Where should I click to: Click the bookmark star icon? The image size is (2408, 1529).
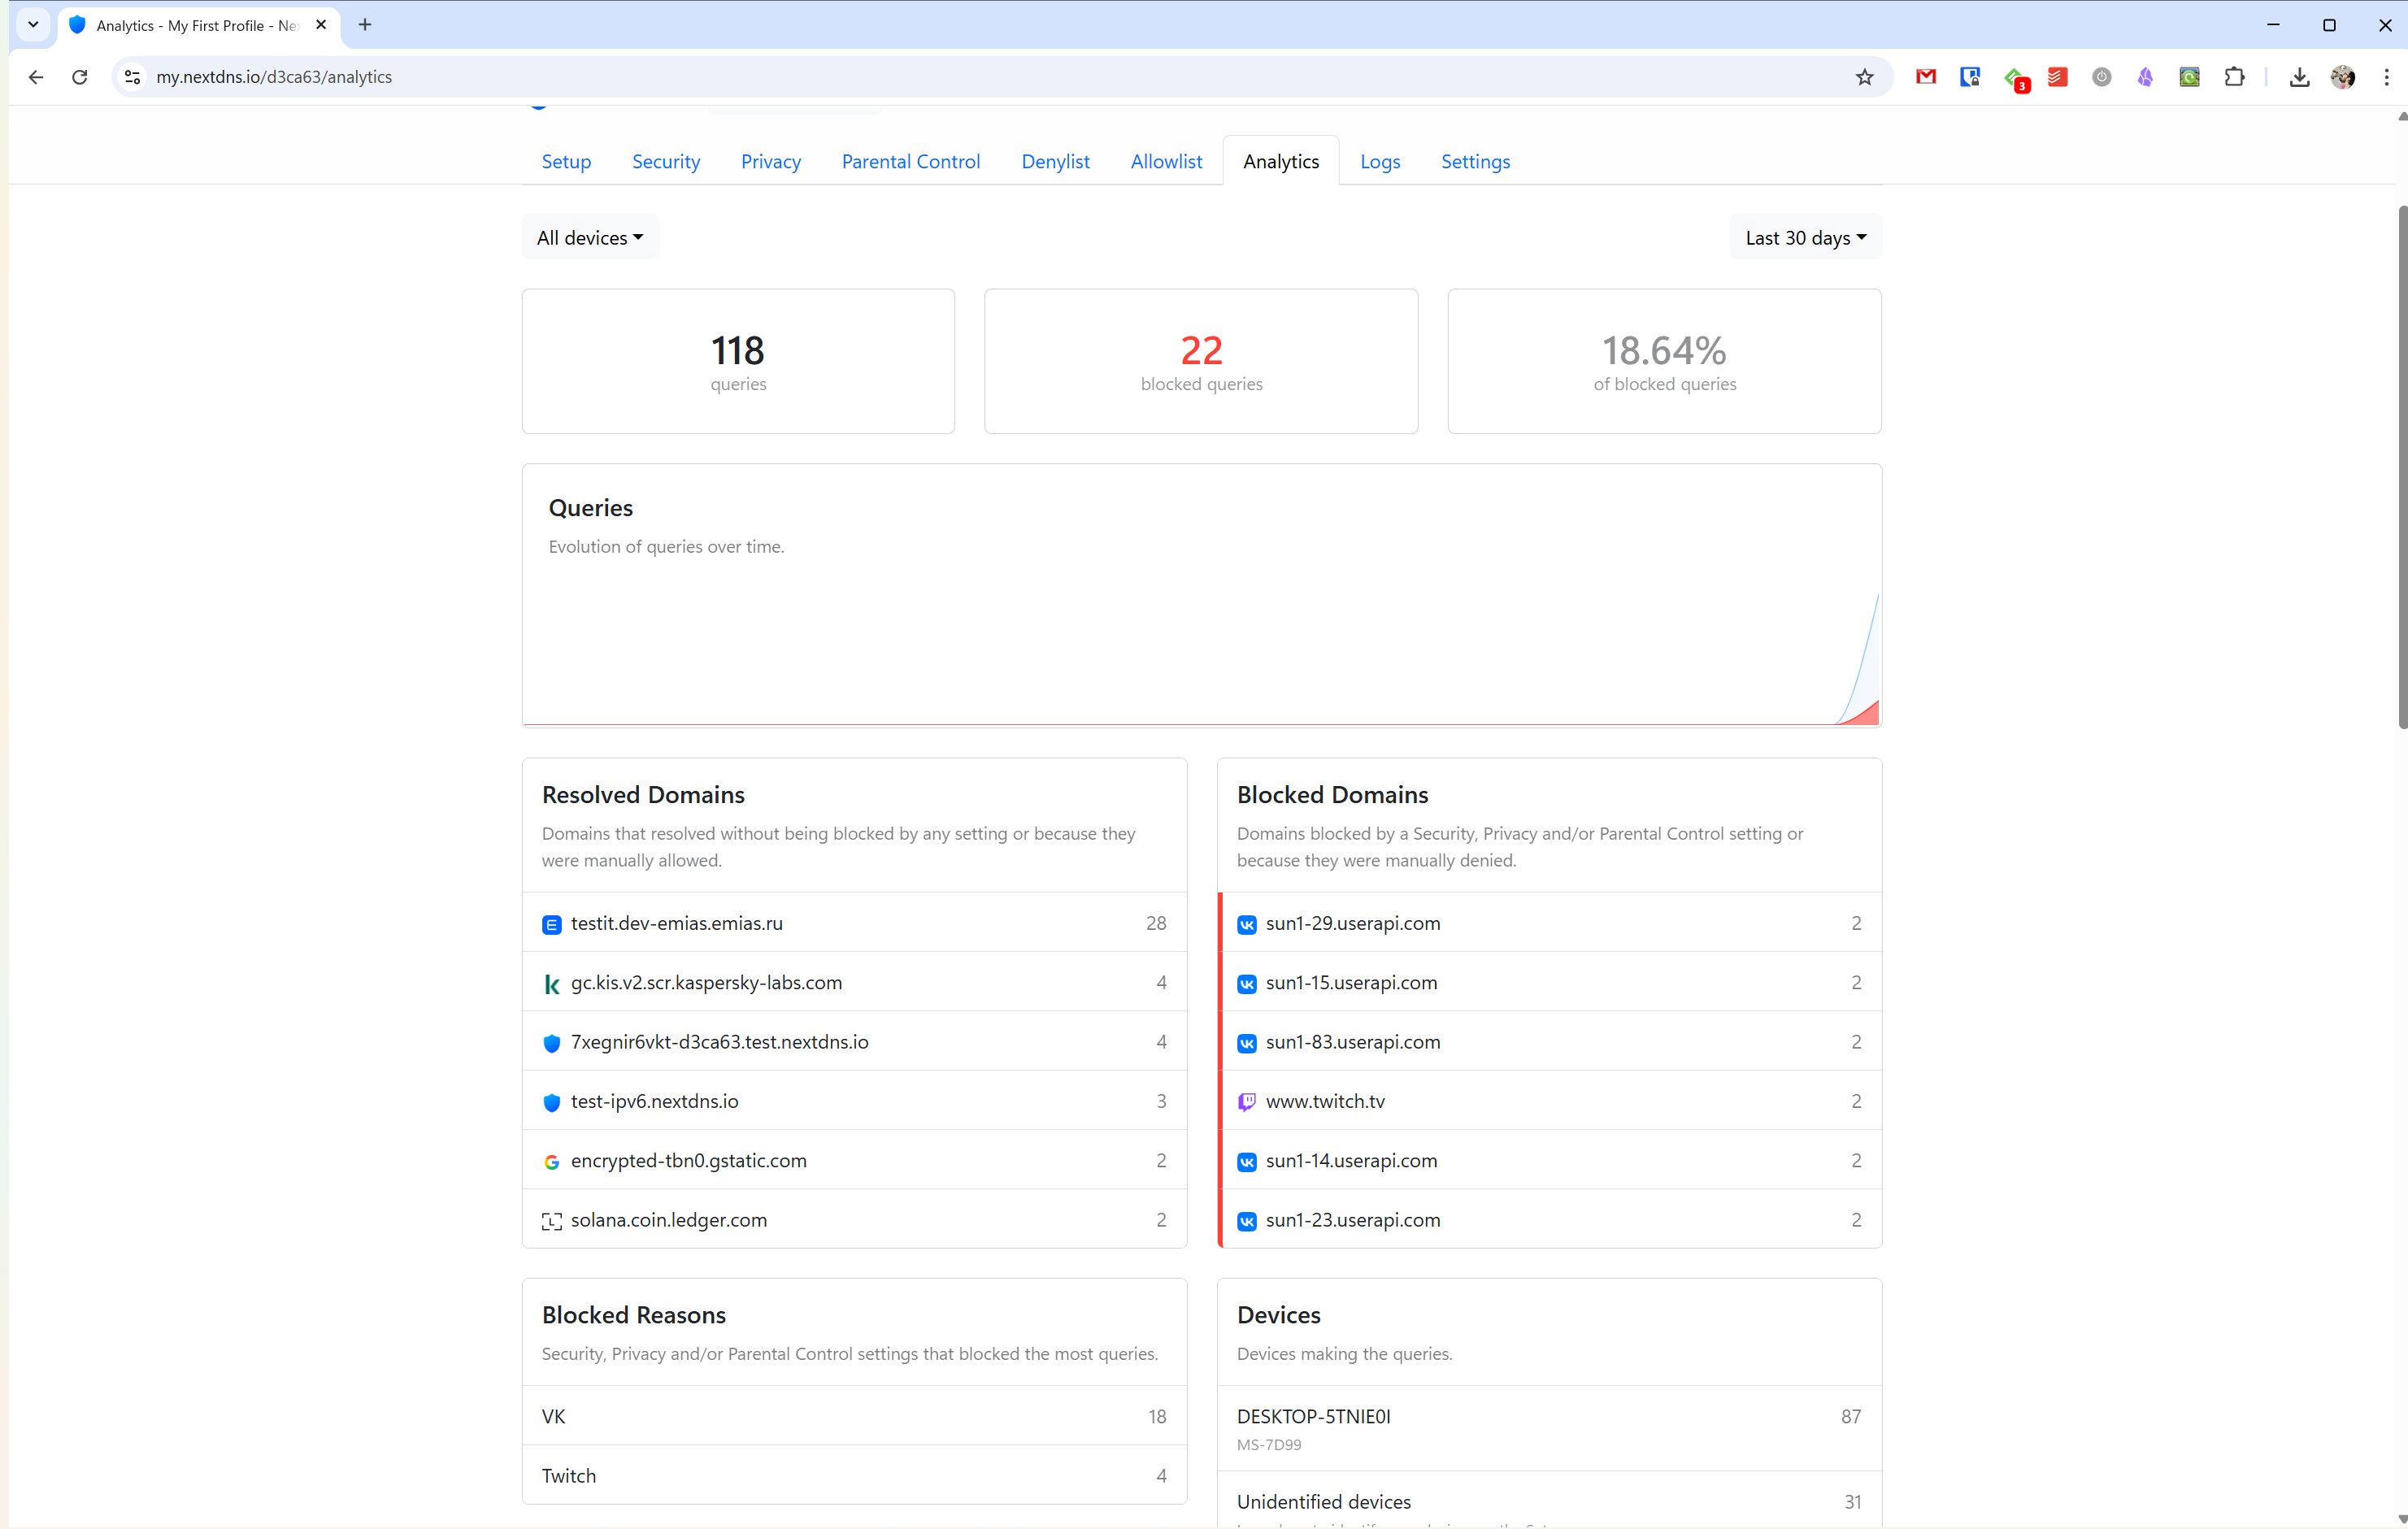1864,77
